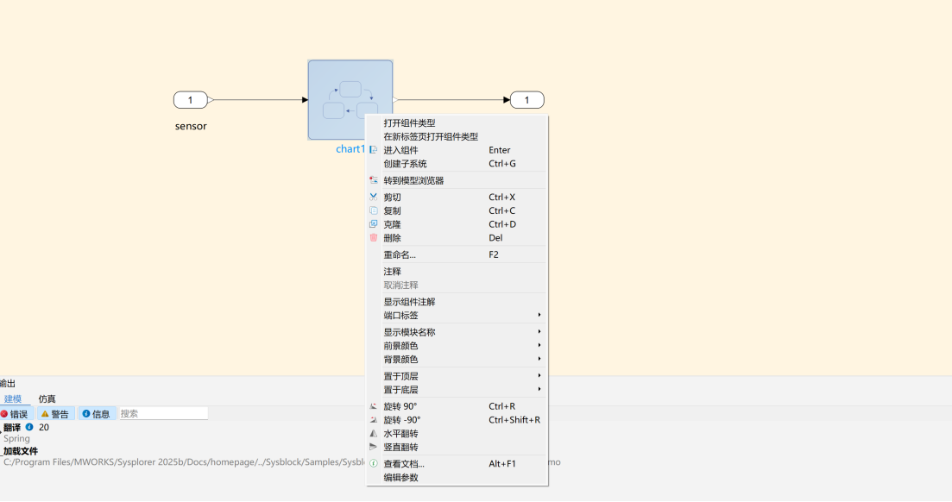Click the rotate -90° icon
The height and width of the screenshot is (502, 952).
374,419
